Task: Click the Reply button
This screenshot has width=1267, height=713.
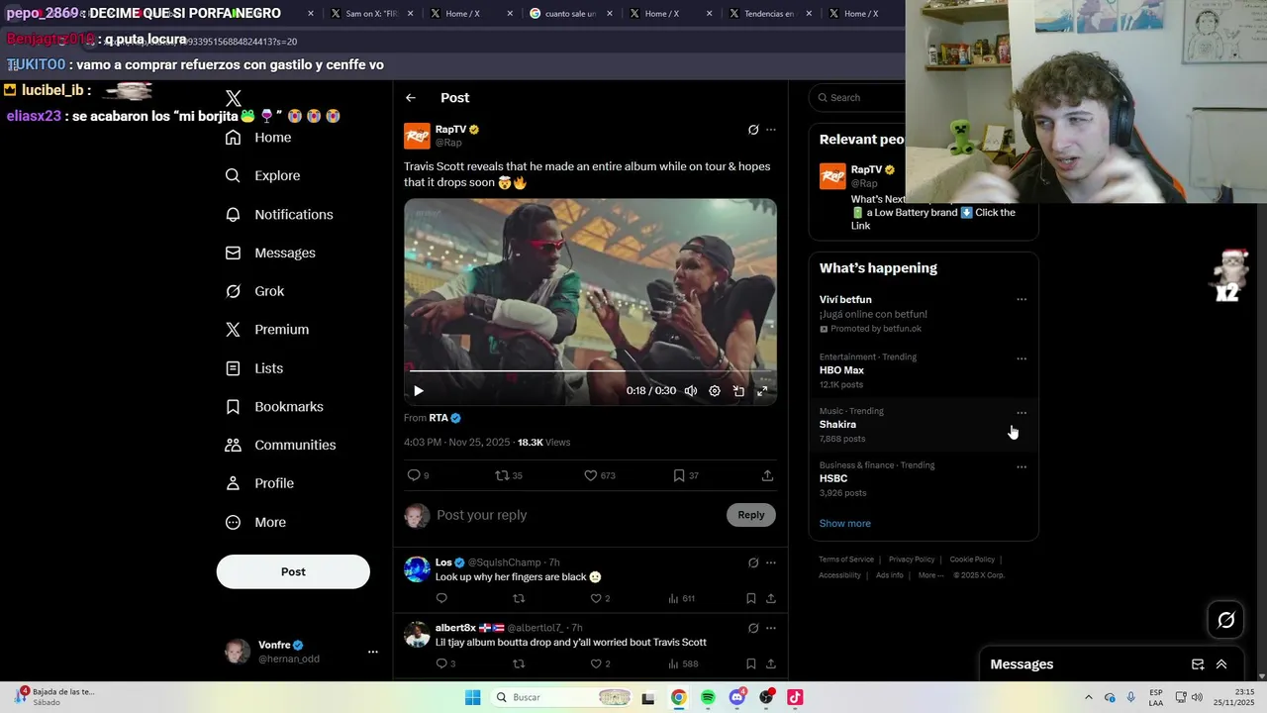Action: tap(751, 515)
